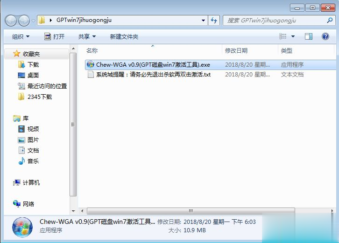Click the film strip icon beside 视频
Screen dimensions: 339x243
point(21,129)
